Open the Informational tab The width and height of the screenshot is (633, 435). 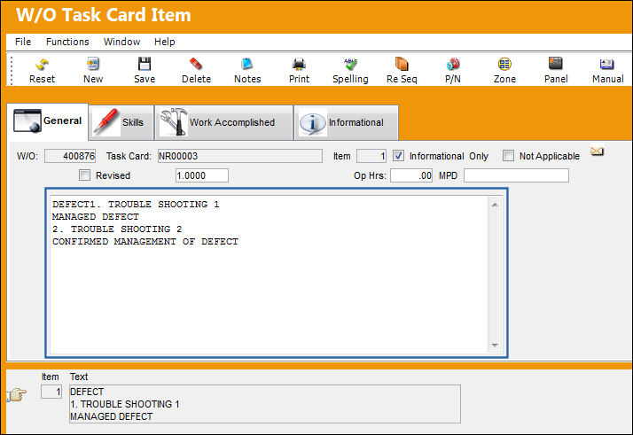[347, 122]
